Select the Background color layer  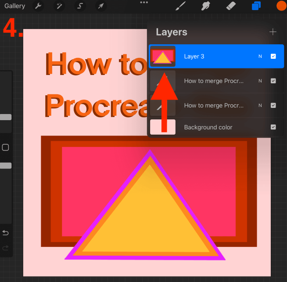(216, 127)
